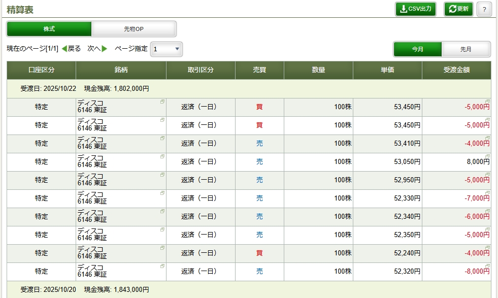The width and height of the screenshot is (498, 298).
Task: Toggle view to 先月
Action: coord(466,49)
